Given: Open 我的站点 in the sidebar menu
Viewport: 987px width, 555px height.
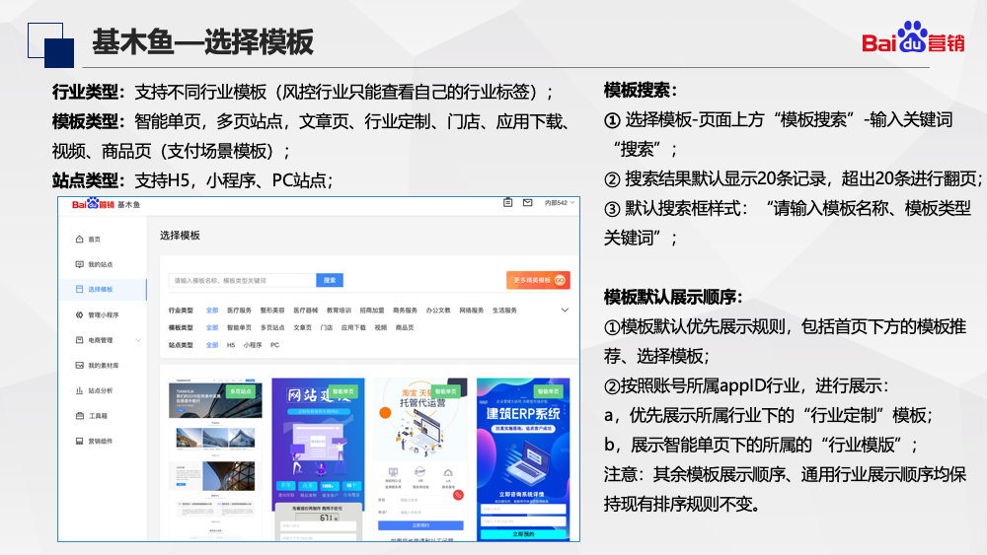Looking at the screenshot, I should (x=100, y=264).
